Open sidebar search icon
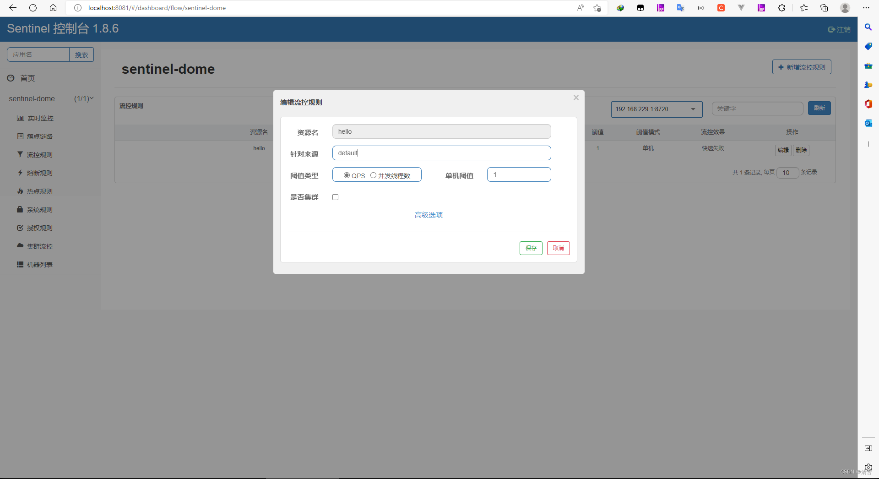The image size is (879, 479). [x=868, y=27]
